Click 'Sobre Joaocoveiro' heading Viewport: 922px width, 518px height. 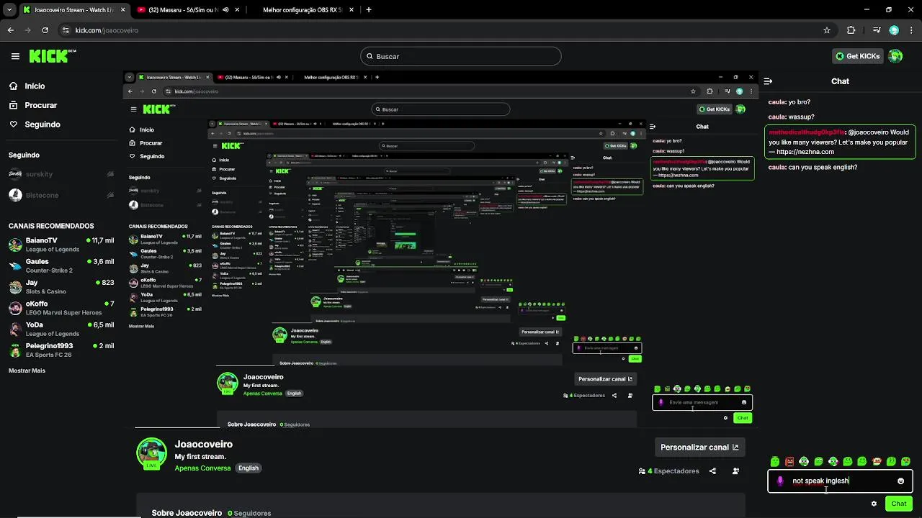coord(187,513)
